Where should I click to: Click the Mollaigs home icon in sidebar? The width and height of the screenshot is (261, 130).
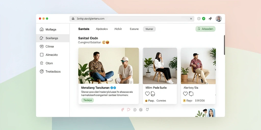click(x=42, y=29)
